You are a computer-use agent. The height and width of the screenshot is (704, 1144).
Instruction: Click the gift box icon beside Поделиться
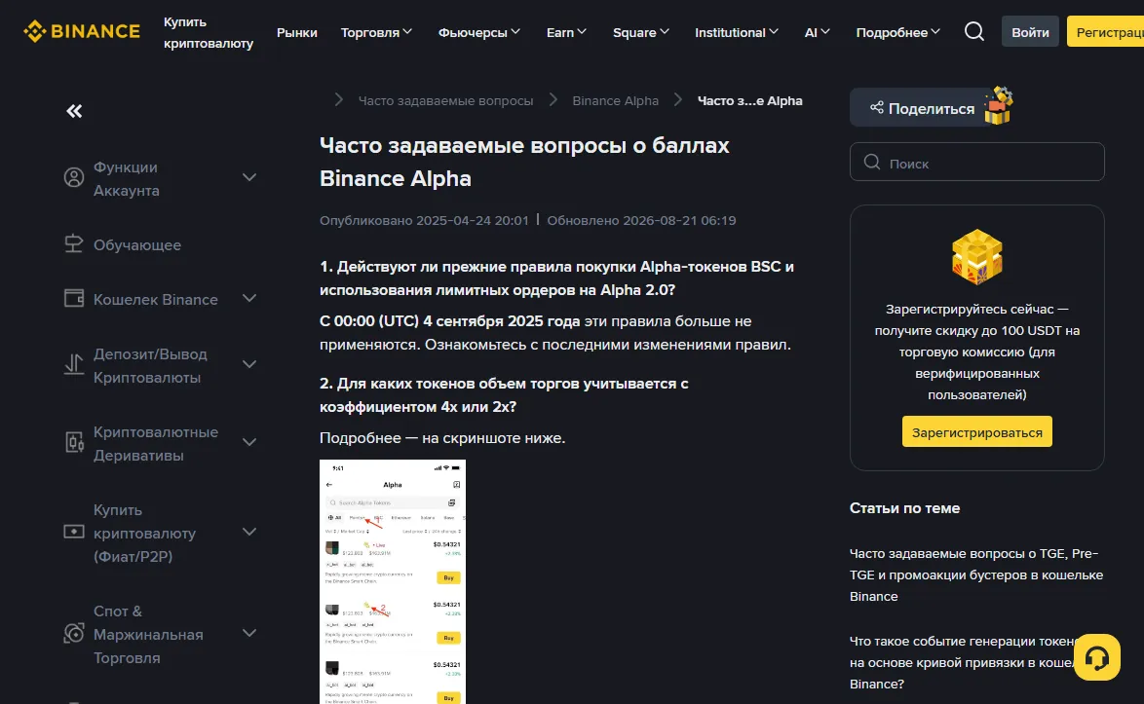(x=998, y=106)
